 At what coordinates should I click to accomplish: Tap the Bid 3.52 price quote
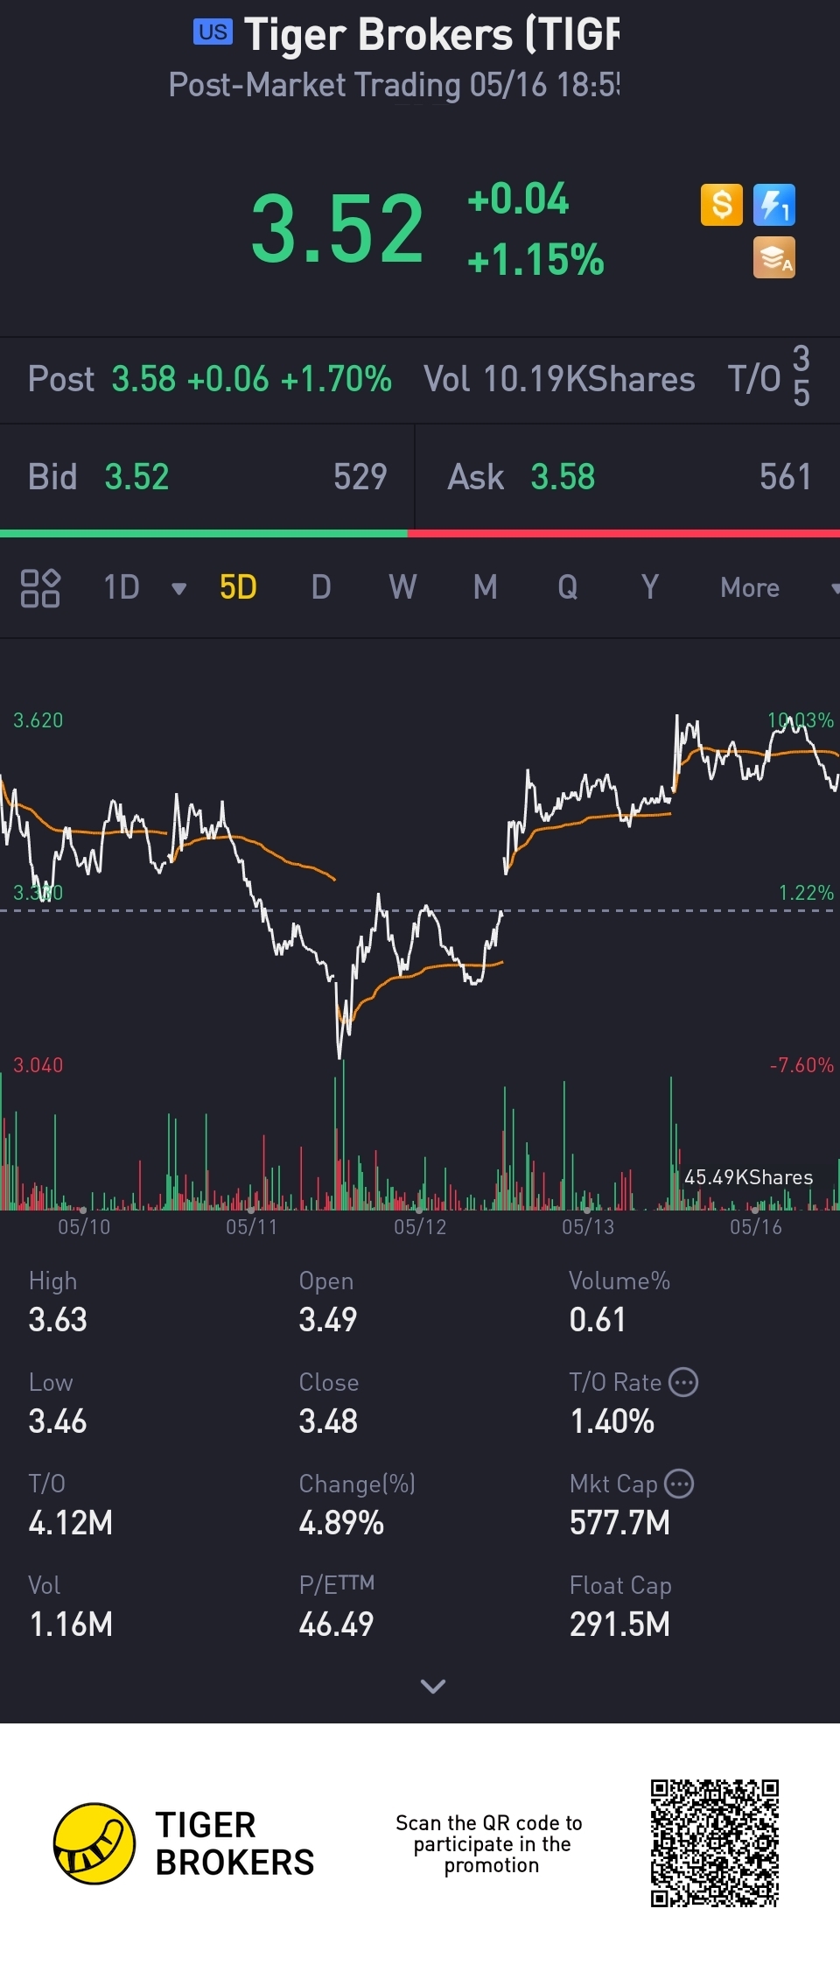tap(136, 477)
